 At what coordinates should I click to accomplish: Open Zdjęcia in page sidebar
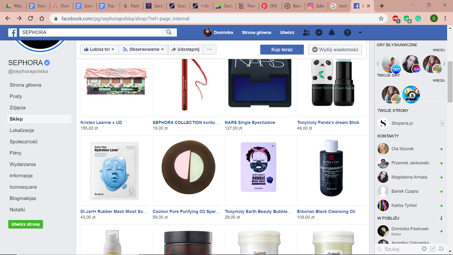point(18,108)
